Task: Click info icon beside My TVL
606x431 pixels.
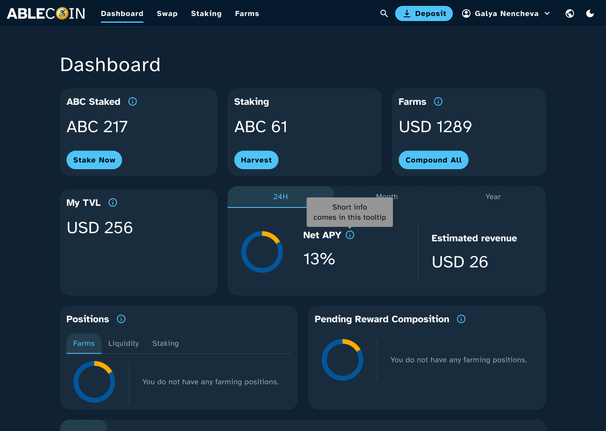Action: [x=113, y=202]
